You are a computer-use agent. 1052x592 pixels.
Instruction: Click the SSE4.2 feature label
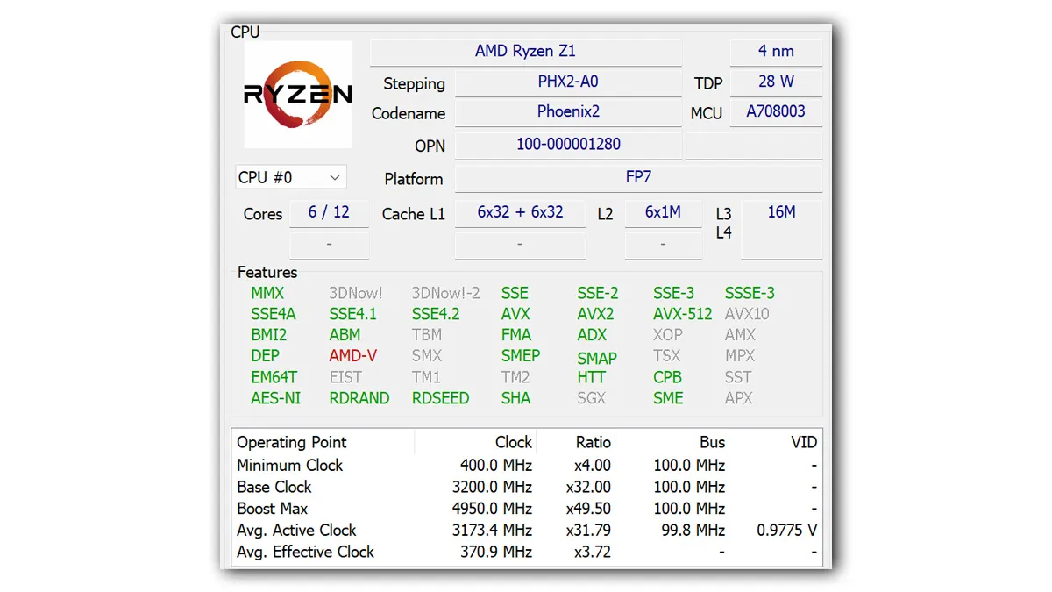pyautogui.click(x=436, y=314)
